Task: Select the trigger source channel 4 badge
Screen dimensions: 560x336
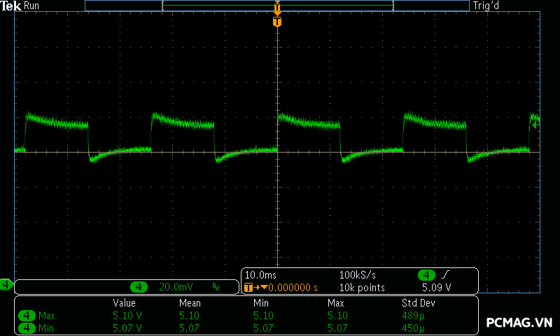Action: (x=426, y=275)
